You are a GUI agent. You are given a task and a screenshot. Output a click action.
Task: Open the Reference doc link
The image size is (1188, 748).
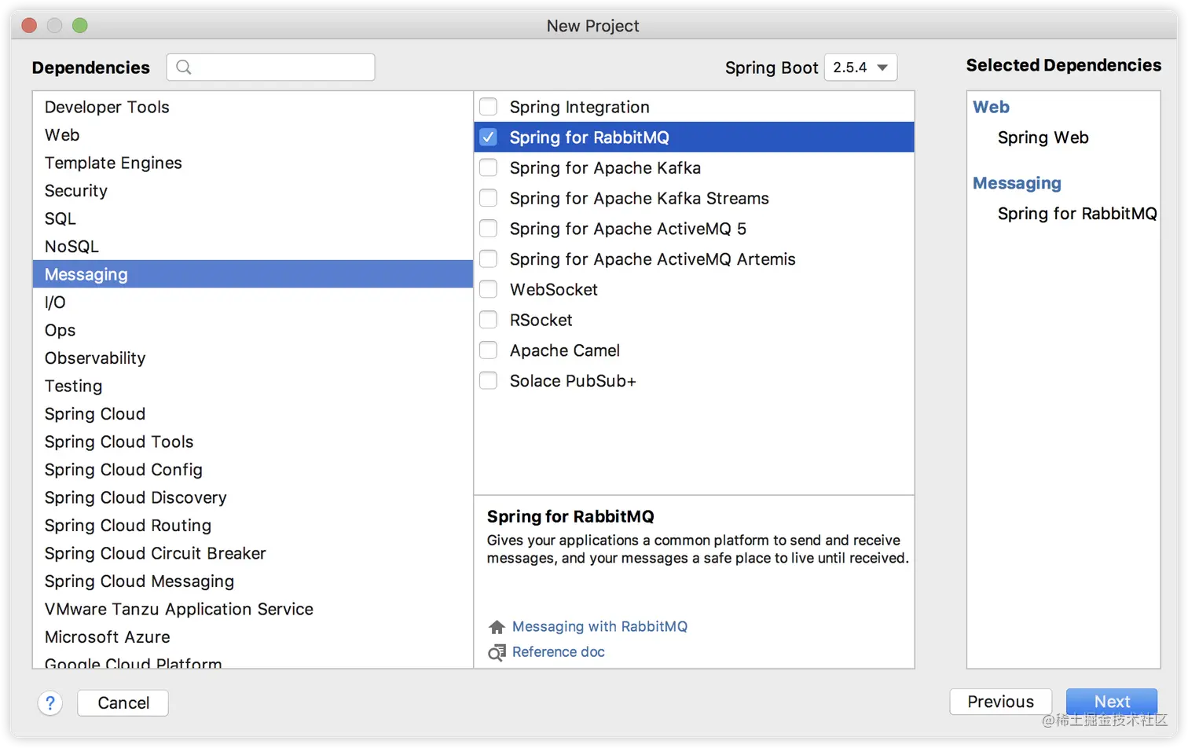point(559,652)
